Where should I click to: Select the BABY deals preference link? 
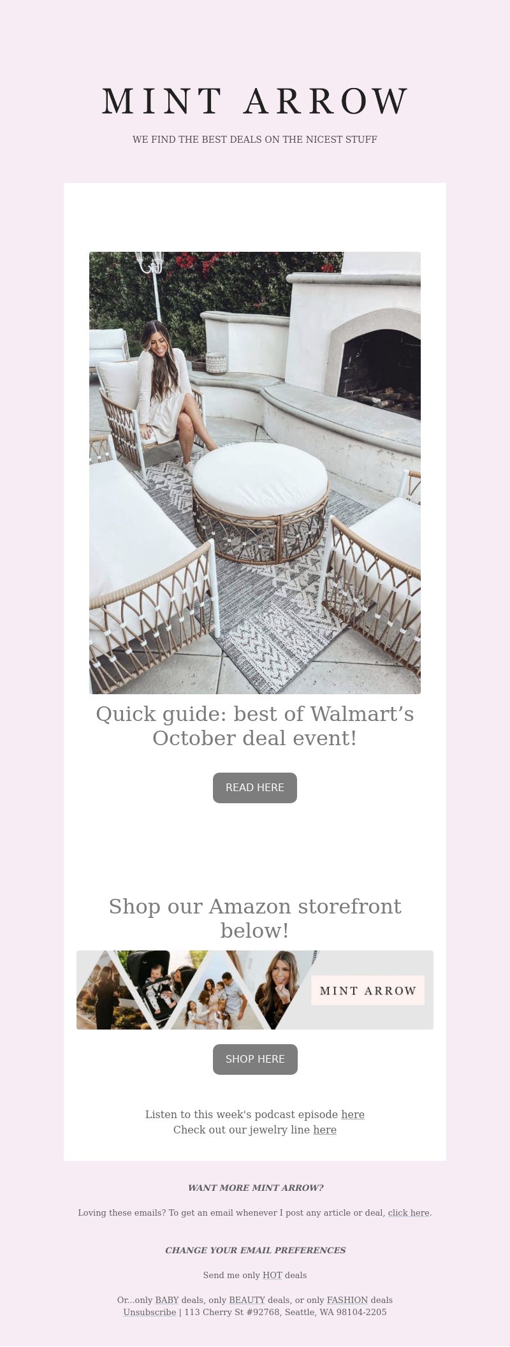pyautogui.click(x=167, y=1300)
